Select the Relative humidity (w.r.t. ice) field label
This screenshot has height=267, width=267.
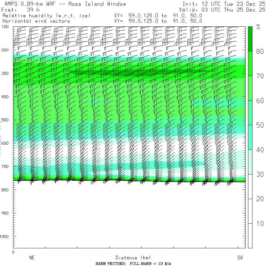[46, 15]
